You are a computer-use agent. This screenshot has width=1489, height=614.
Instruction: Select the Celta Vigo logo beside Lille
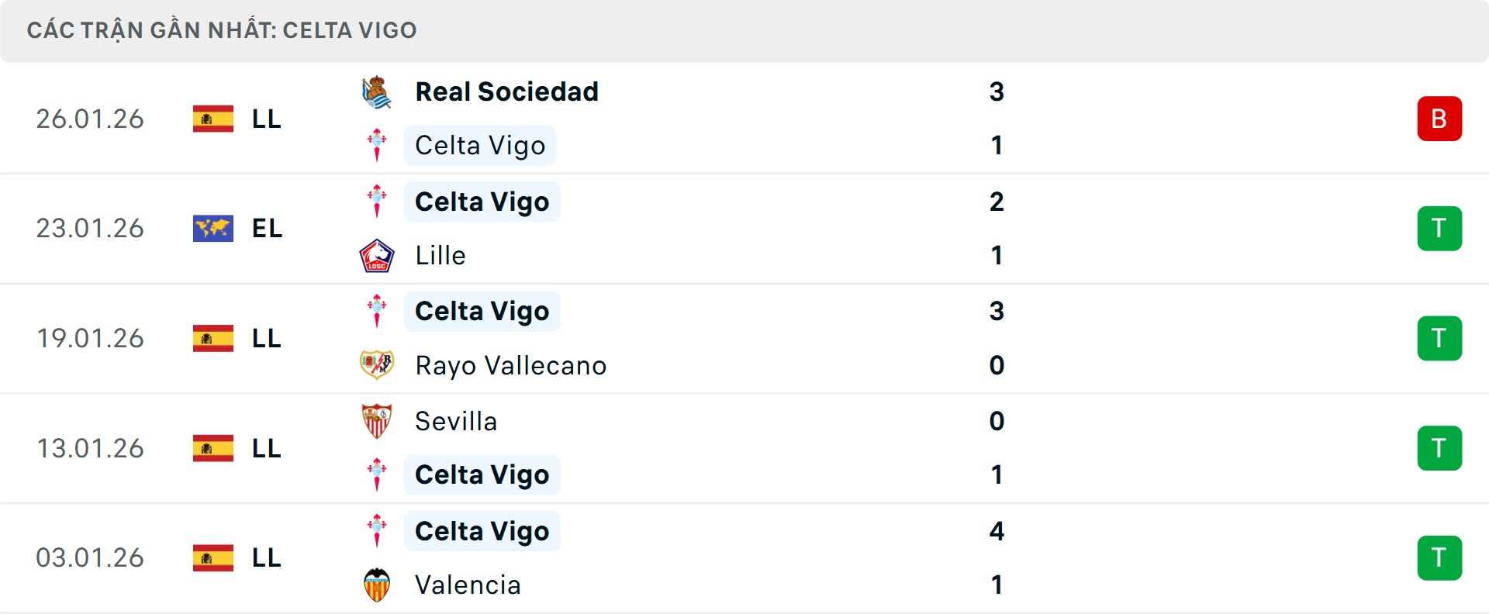(378, 201)
